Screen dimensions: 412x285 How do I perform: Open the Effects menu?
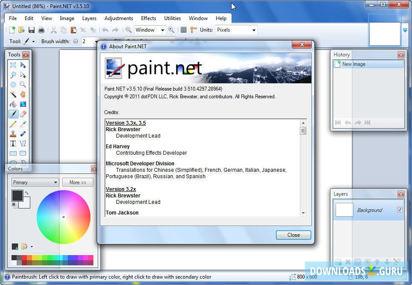click(x=148, y=18)
